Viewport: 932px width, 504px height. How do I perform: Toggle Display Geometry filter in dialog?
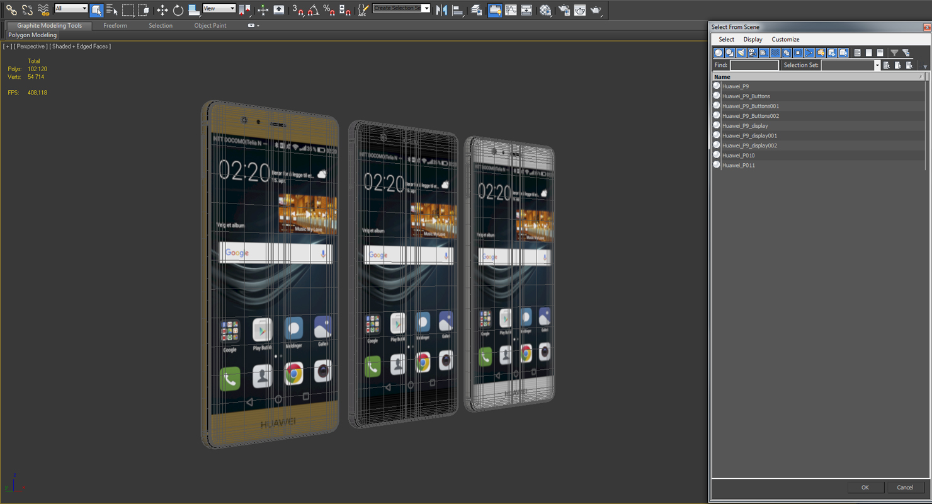tap(719, 53)
